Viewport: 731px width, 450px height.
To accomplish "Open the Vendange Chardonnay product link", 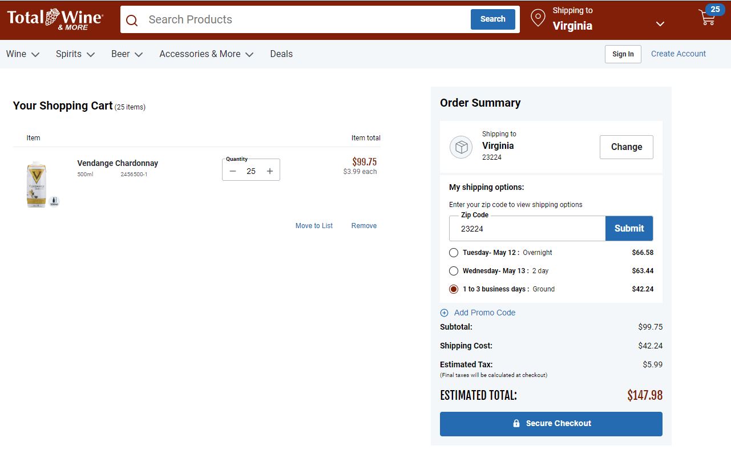I will coord(118,163).
